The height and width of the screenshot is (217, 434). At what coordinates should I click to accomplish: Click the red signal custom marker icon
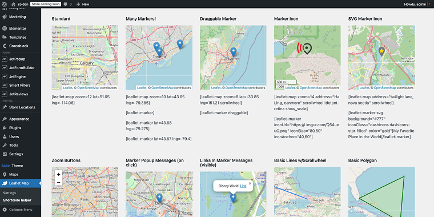point(304,48)
